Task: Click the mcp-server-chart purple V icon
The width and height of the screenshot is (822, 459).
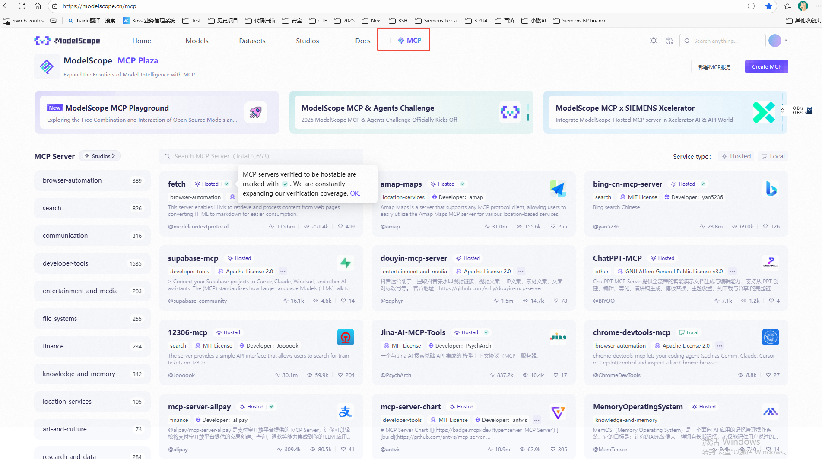Action: coord(558,412)
